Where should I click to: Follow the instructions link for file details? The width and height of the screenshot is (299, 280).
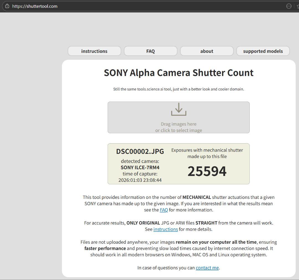pyautogui.click(x=165, y=229)
